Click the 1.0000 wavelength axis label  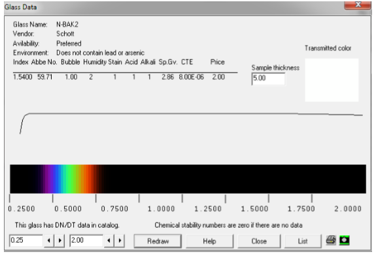point(161,209)
